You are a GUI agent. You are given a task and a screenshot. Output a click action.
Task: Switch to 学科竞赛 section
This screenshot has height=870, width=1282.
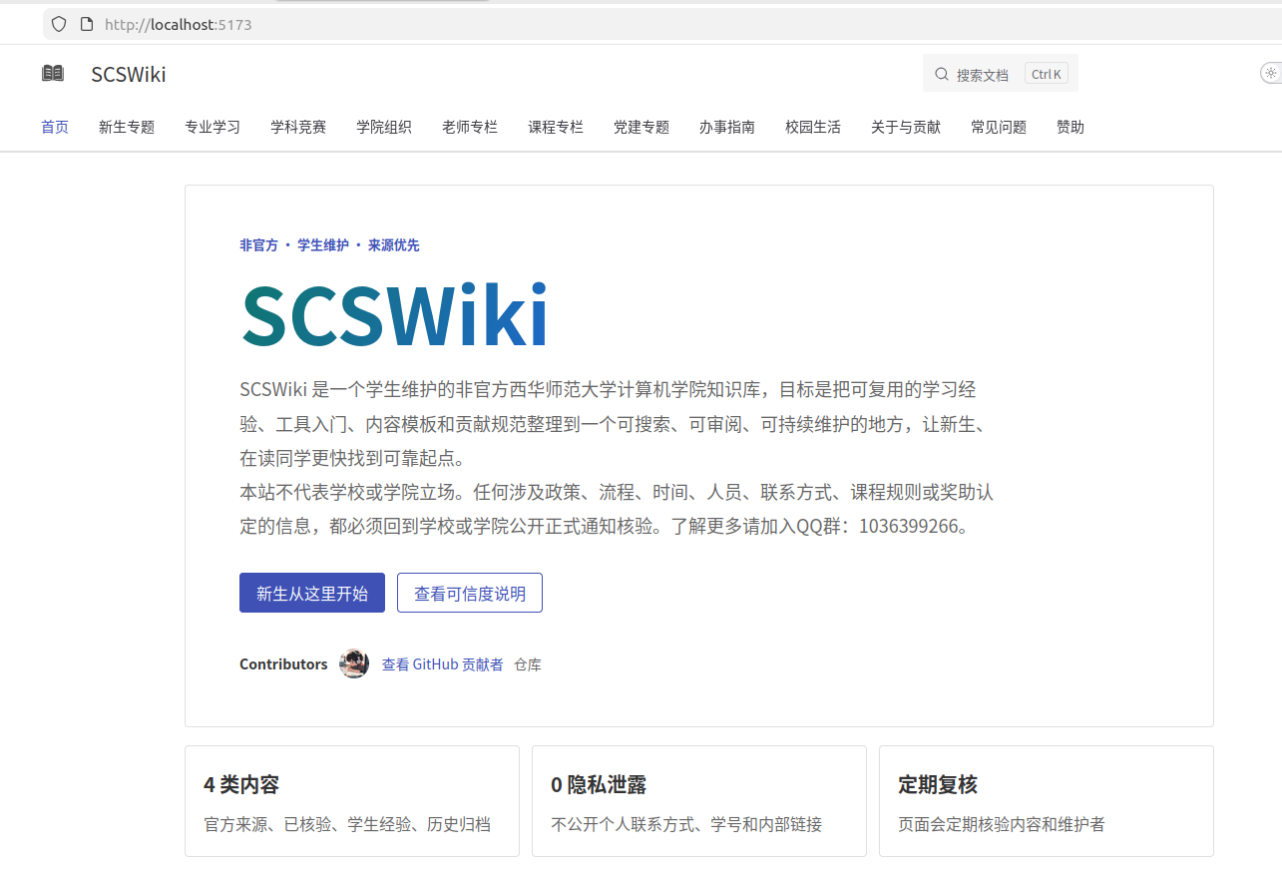(x=298, y=127)
